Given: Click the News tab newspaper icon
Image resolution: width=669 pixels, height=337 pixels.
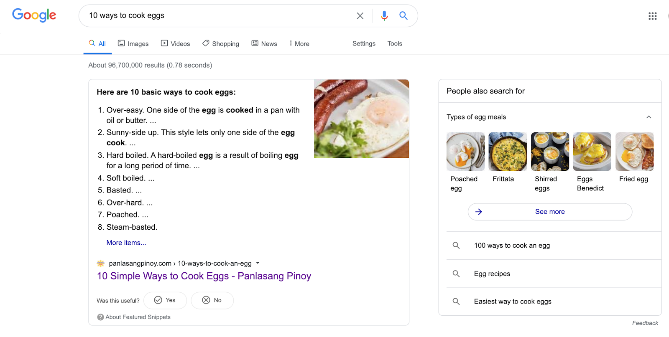Looking at the screenshot, I should [x=255, y=43].
